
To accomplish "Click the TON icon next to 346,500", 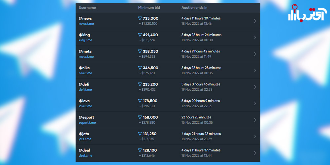I will tap(140, 68).
